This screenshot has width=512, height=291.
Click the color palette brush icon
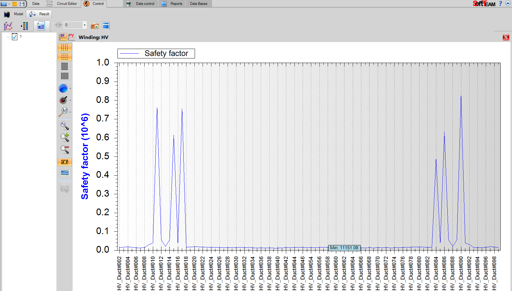point(63,100)
